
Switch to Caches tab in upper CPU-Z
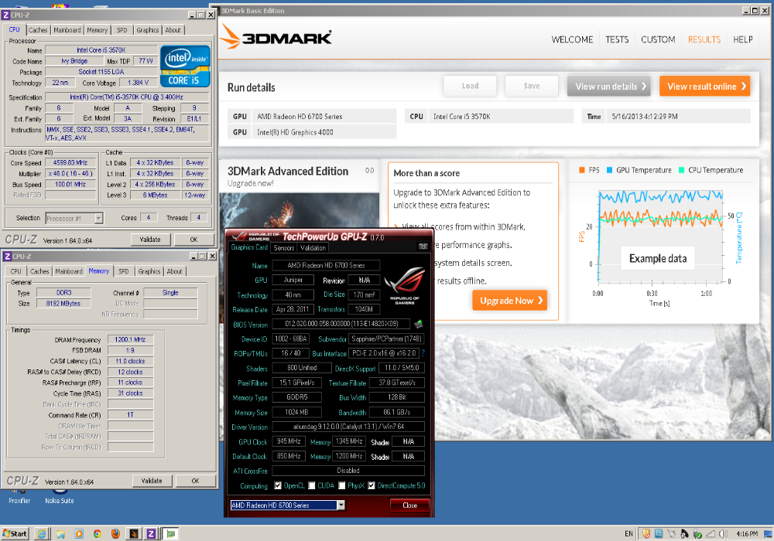[38, 30]
